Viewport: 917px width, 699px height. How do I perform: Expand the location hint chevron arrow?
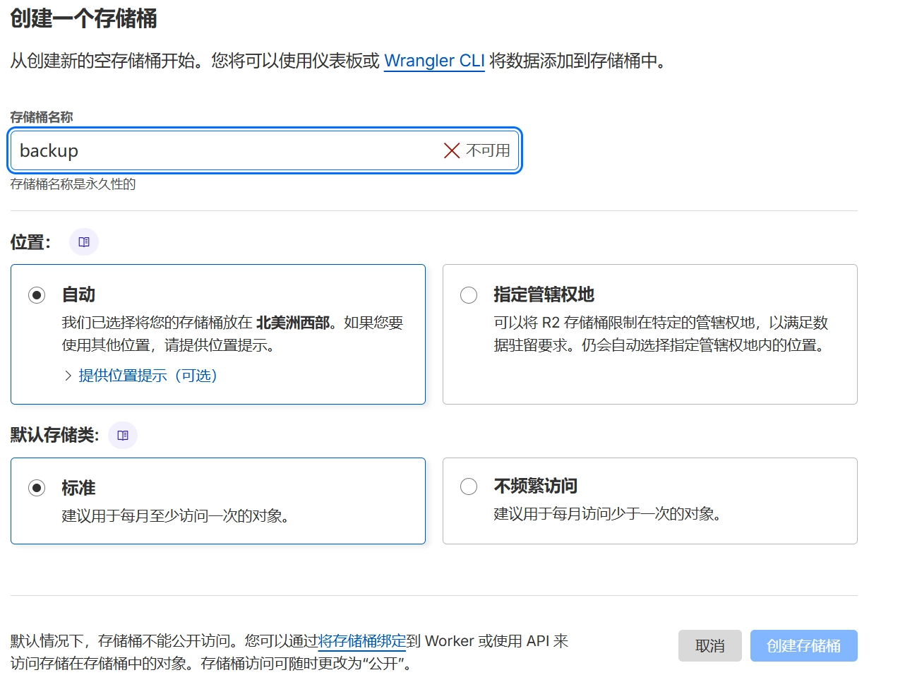click(68, 376)
